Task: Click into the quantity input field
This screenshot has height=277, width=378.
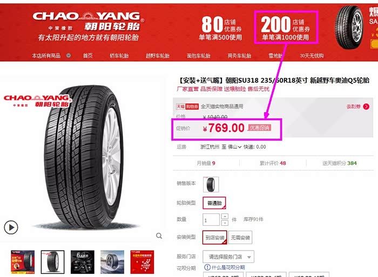Action: coord(211,220)
